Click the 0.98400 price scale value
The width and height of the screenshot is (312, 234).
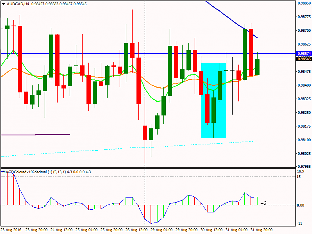click(304, 85)
